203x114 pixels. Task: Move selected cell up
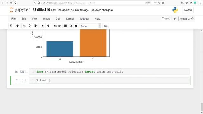(43, 26)
